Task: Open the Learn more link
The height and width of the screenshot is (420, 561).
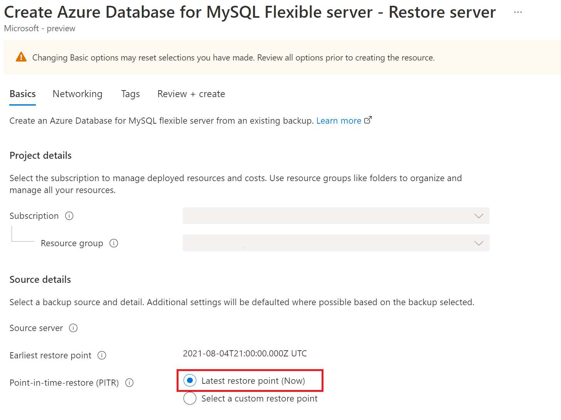Action: pos(339,121)
